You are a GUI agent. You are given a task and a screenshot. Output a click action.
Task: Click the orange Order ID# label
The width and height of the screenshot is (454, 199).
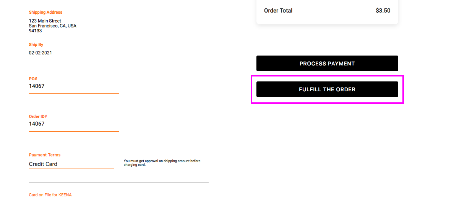[x=38, y=116]
